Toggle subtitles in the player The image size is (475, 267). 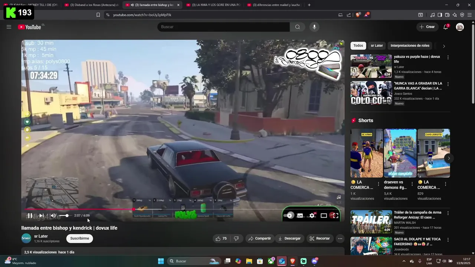(300, 215)
